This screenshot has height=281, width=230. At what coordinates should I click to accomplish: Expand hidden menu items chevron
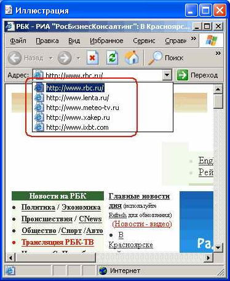pos(194,38)
